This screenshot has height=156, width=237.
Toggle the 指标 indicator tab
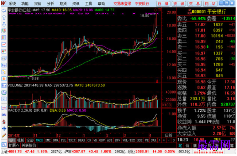(x=12, y=140)
